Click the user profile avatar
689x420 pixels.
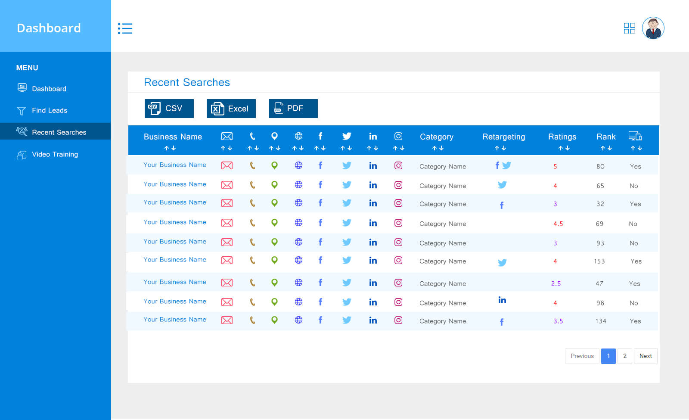(x=654, y=28)
